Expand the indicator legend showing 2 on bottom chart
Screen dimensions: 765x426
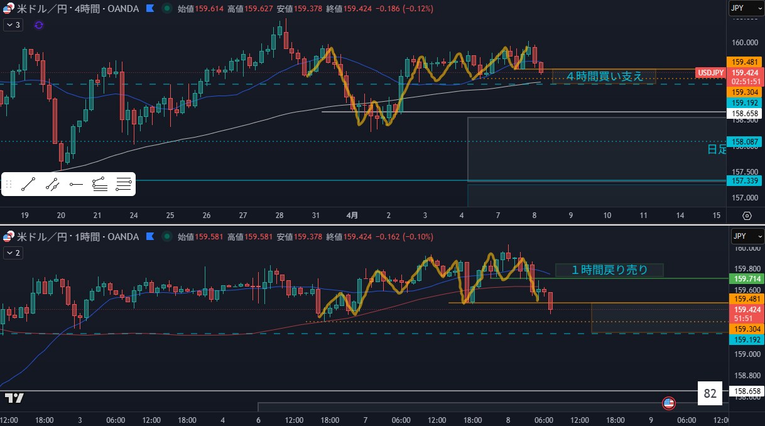13,253
